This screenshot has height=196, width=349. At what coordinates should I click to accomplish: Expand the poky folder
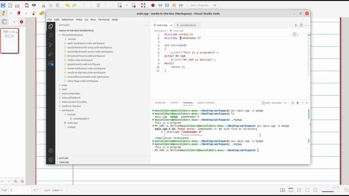[x=64, y=85]
